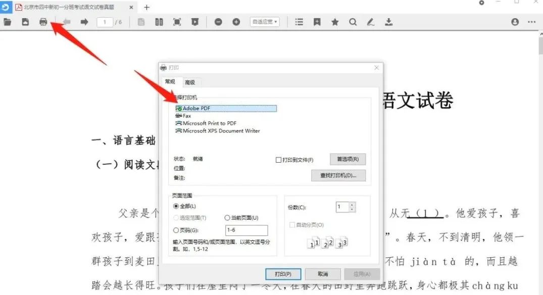Viewport: 543px width, 295px height.
Task: Select the 全部(L) radio button
Action: point(176,207)
